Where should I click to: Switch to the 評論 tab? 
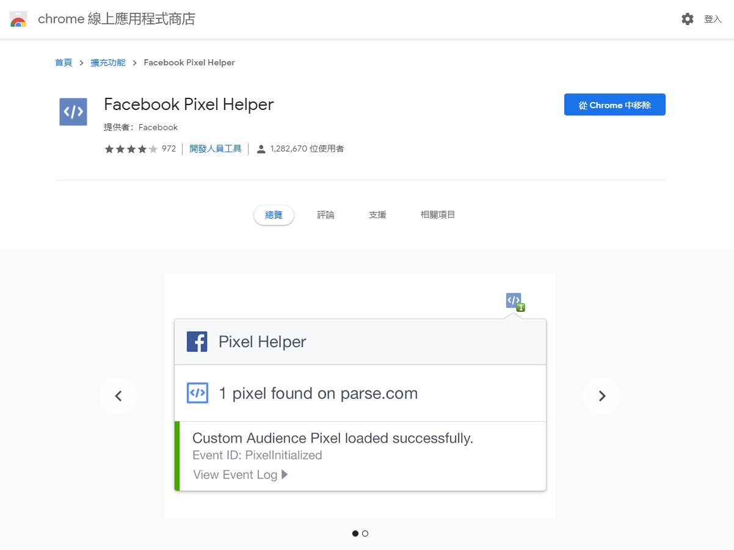[325, 215]
